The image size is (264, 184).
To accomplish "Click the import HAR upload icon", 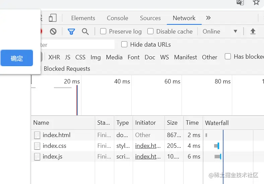I will point(253,32).
